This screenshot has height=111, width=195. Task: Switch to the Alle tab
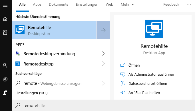(x=22, y=5)
